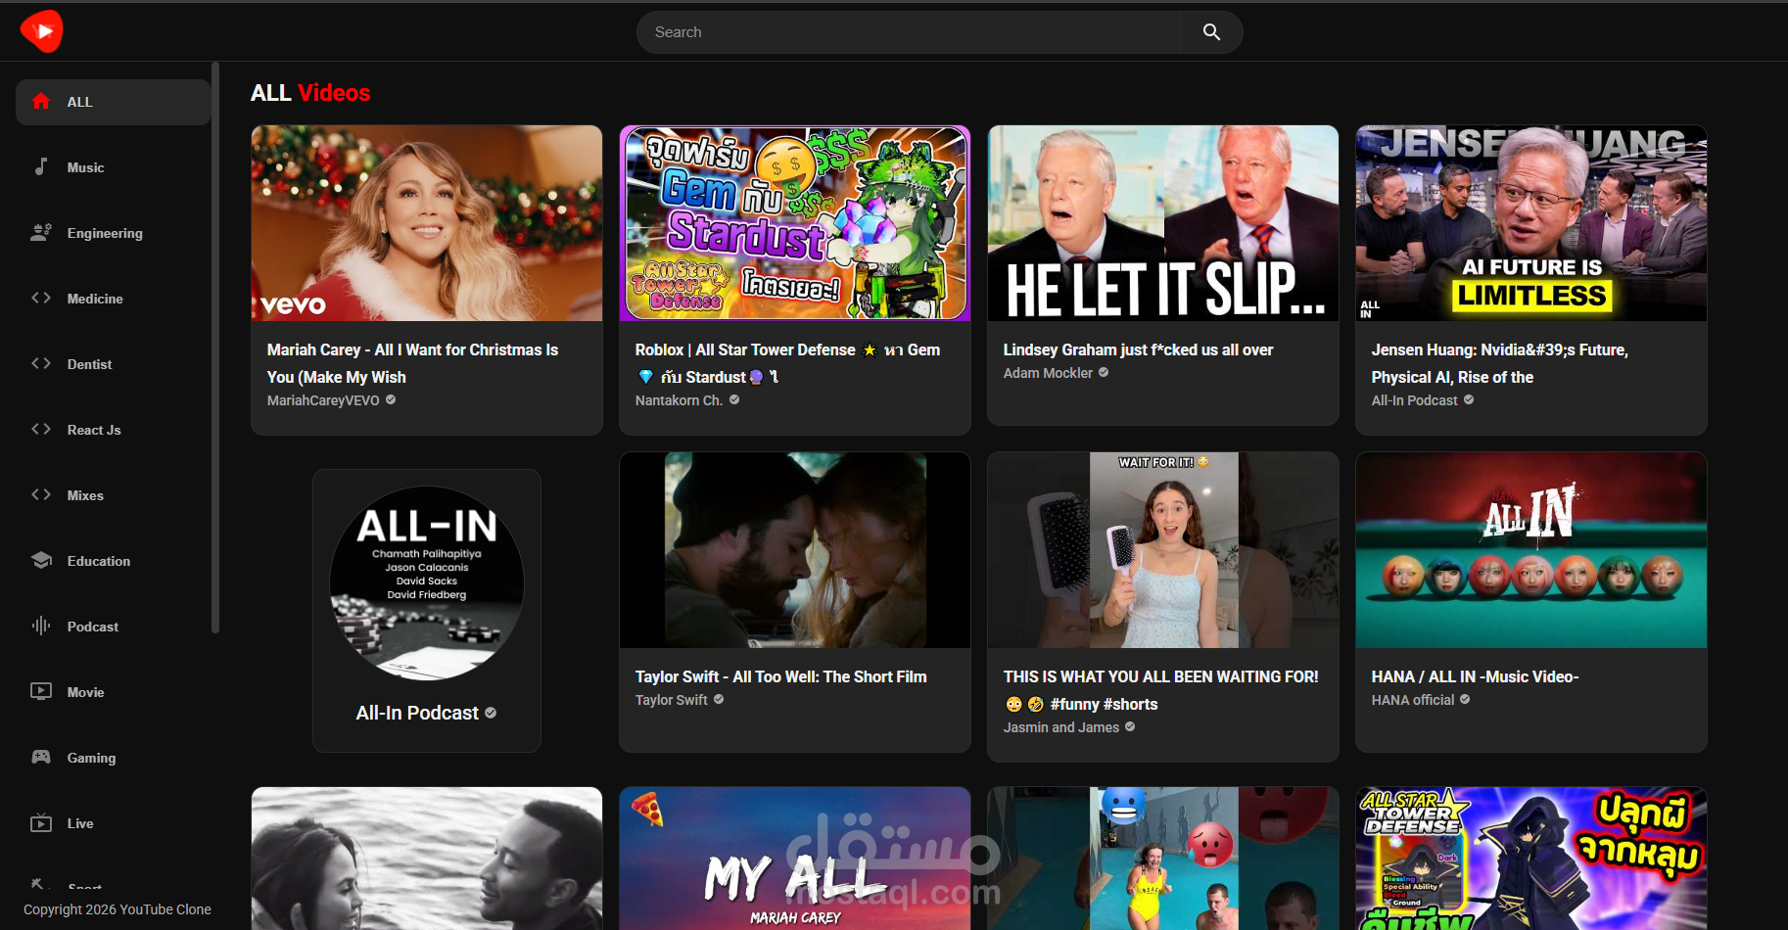
Task: Open the Podcast category
Action: point(114,627)
